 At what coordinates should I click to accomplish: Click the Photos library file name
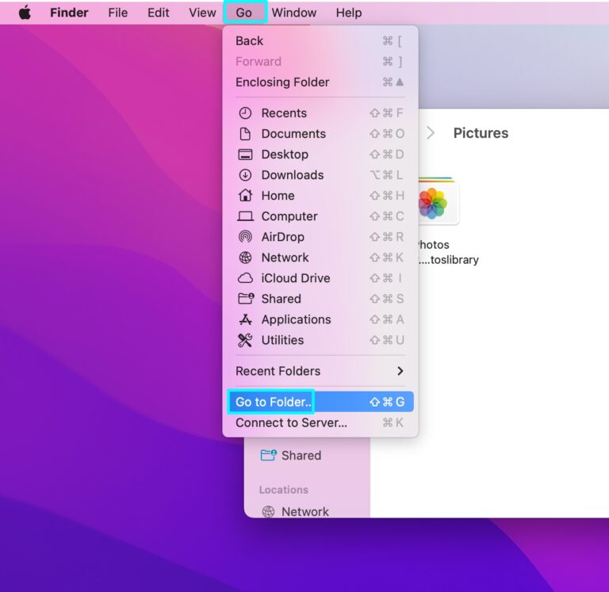(448, 252)
